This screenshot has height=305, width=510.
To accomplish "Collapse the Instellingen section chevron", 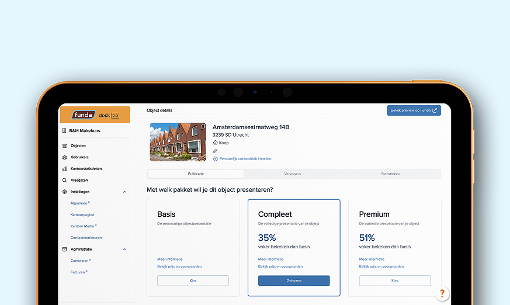I will coord(124,192).
